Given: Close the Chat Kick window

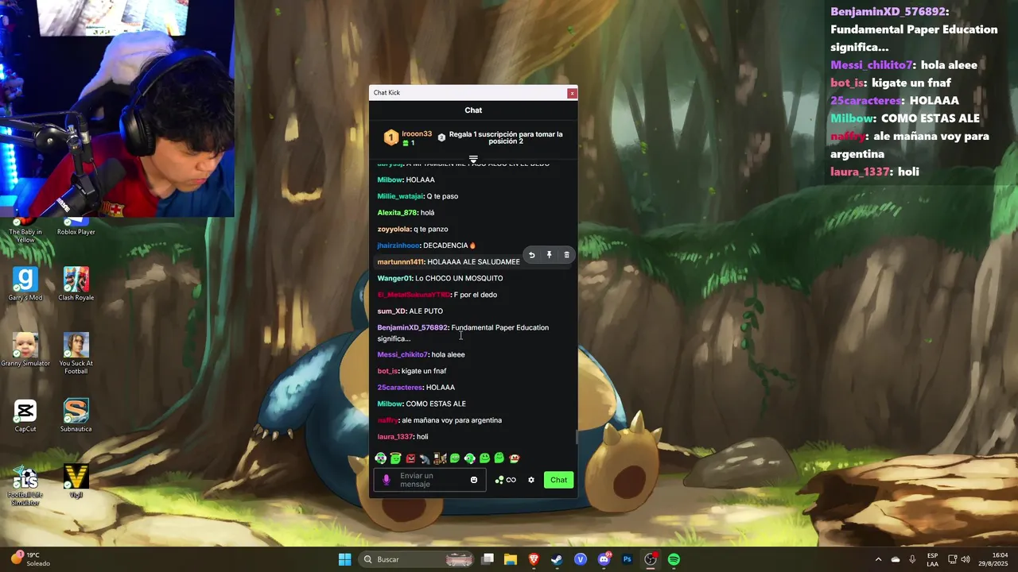Looking at the screenshot, I should coord(572,93).
